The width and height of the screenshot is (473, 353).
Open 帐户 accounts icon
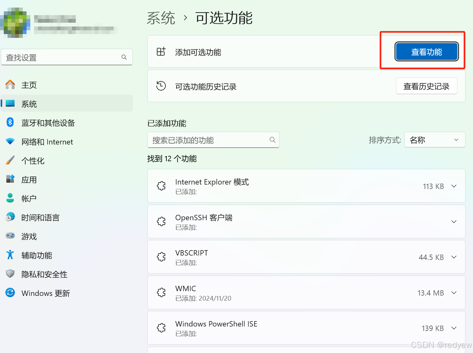pos(10,198)
